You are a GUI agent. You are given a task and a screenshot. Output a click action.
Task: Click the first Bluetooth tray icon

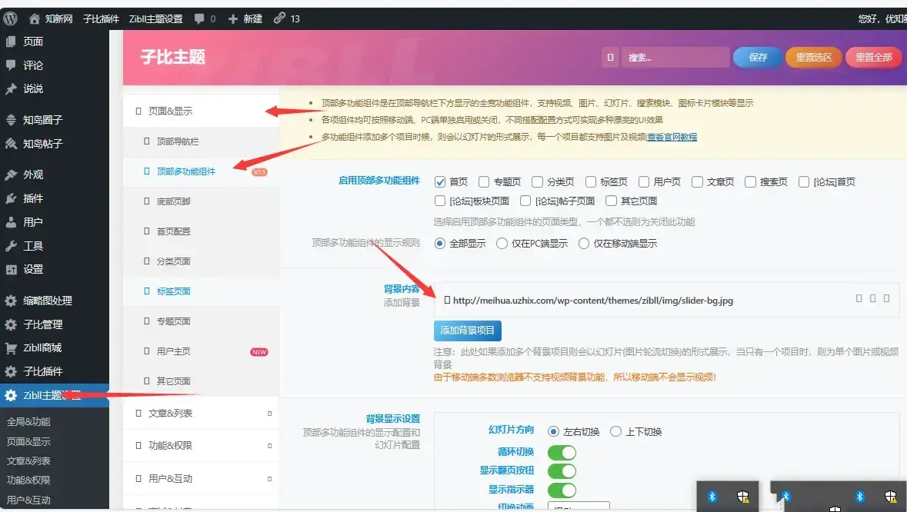712,497
